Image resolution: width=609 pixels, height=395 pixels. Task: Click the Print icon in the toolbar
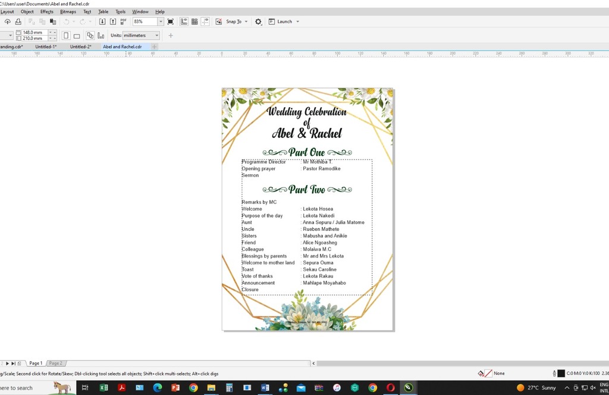[x=18, y=21]
